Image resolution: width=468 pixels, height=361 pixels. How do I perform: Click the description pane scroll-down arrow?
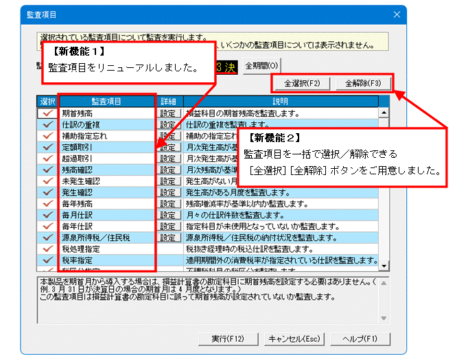tap(384, 318)
